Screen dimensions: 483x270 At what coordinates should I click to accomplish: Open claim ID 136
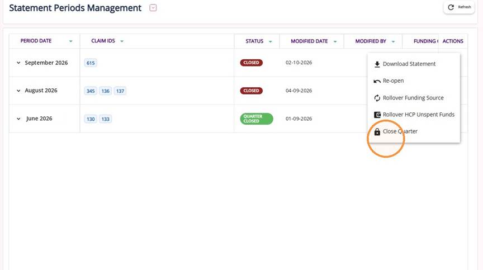tap(105, 91)
